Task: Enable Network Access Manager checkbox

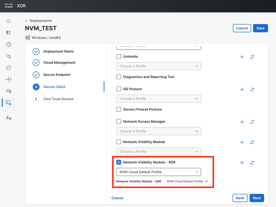Action: 119,121
